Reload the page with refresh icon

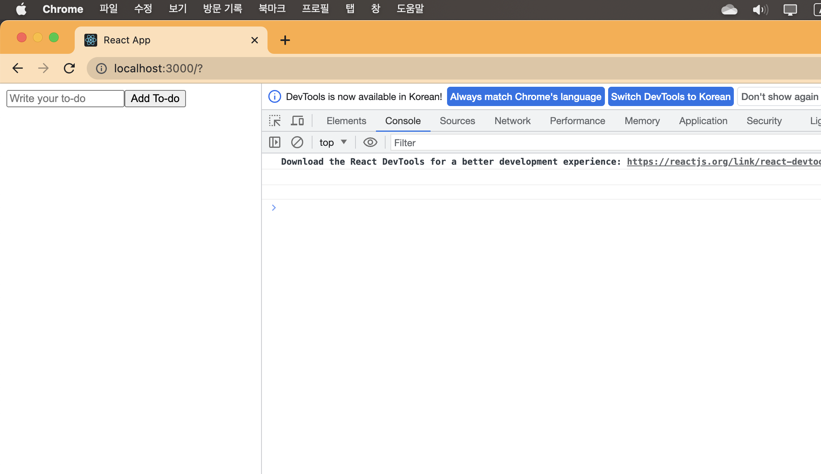tap(69, 68)
